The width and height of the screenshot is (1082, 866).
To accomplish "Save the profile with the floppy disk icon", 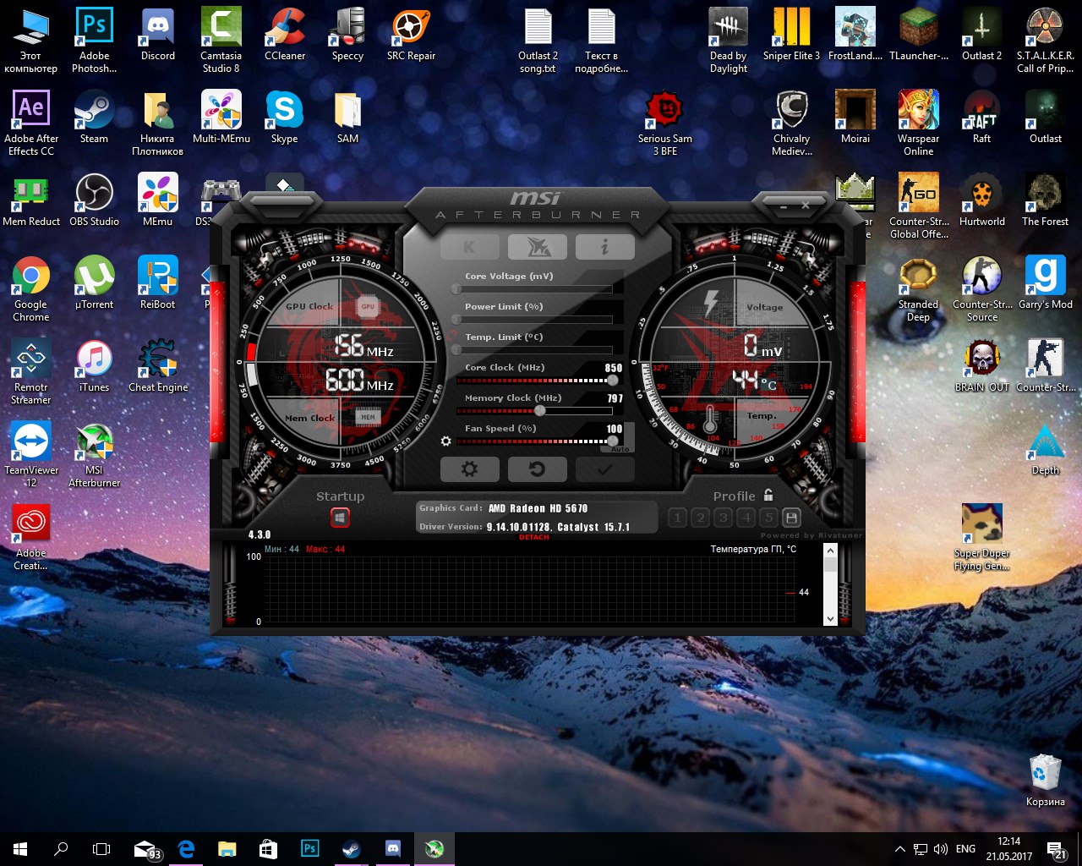I will [x=792, y=518].
